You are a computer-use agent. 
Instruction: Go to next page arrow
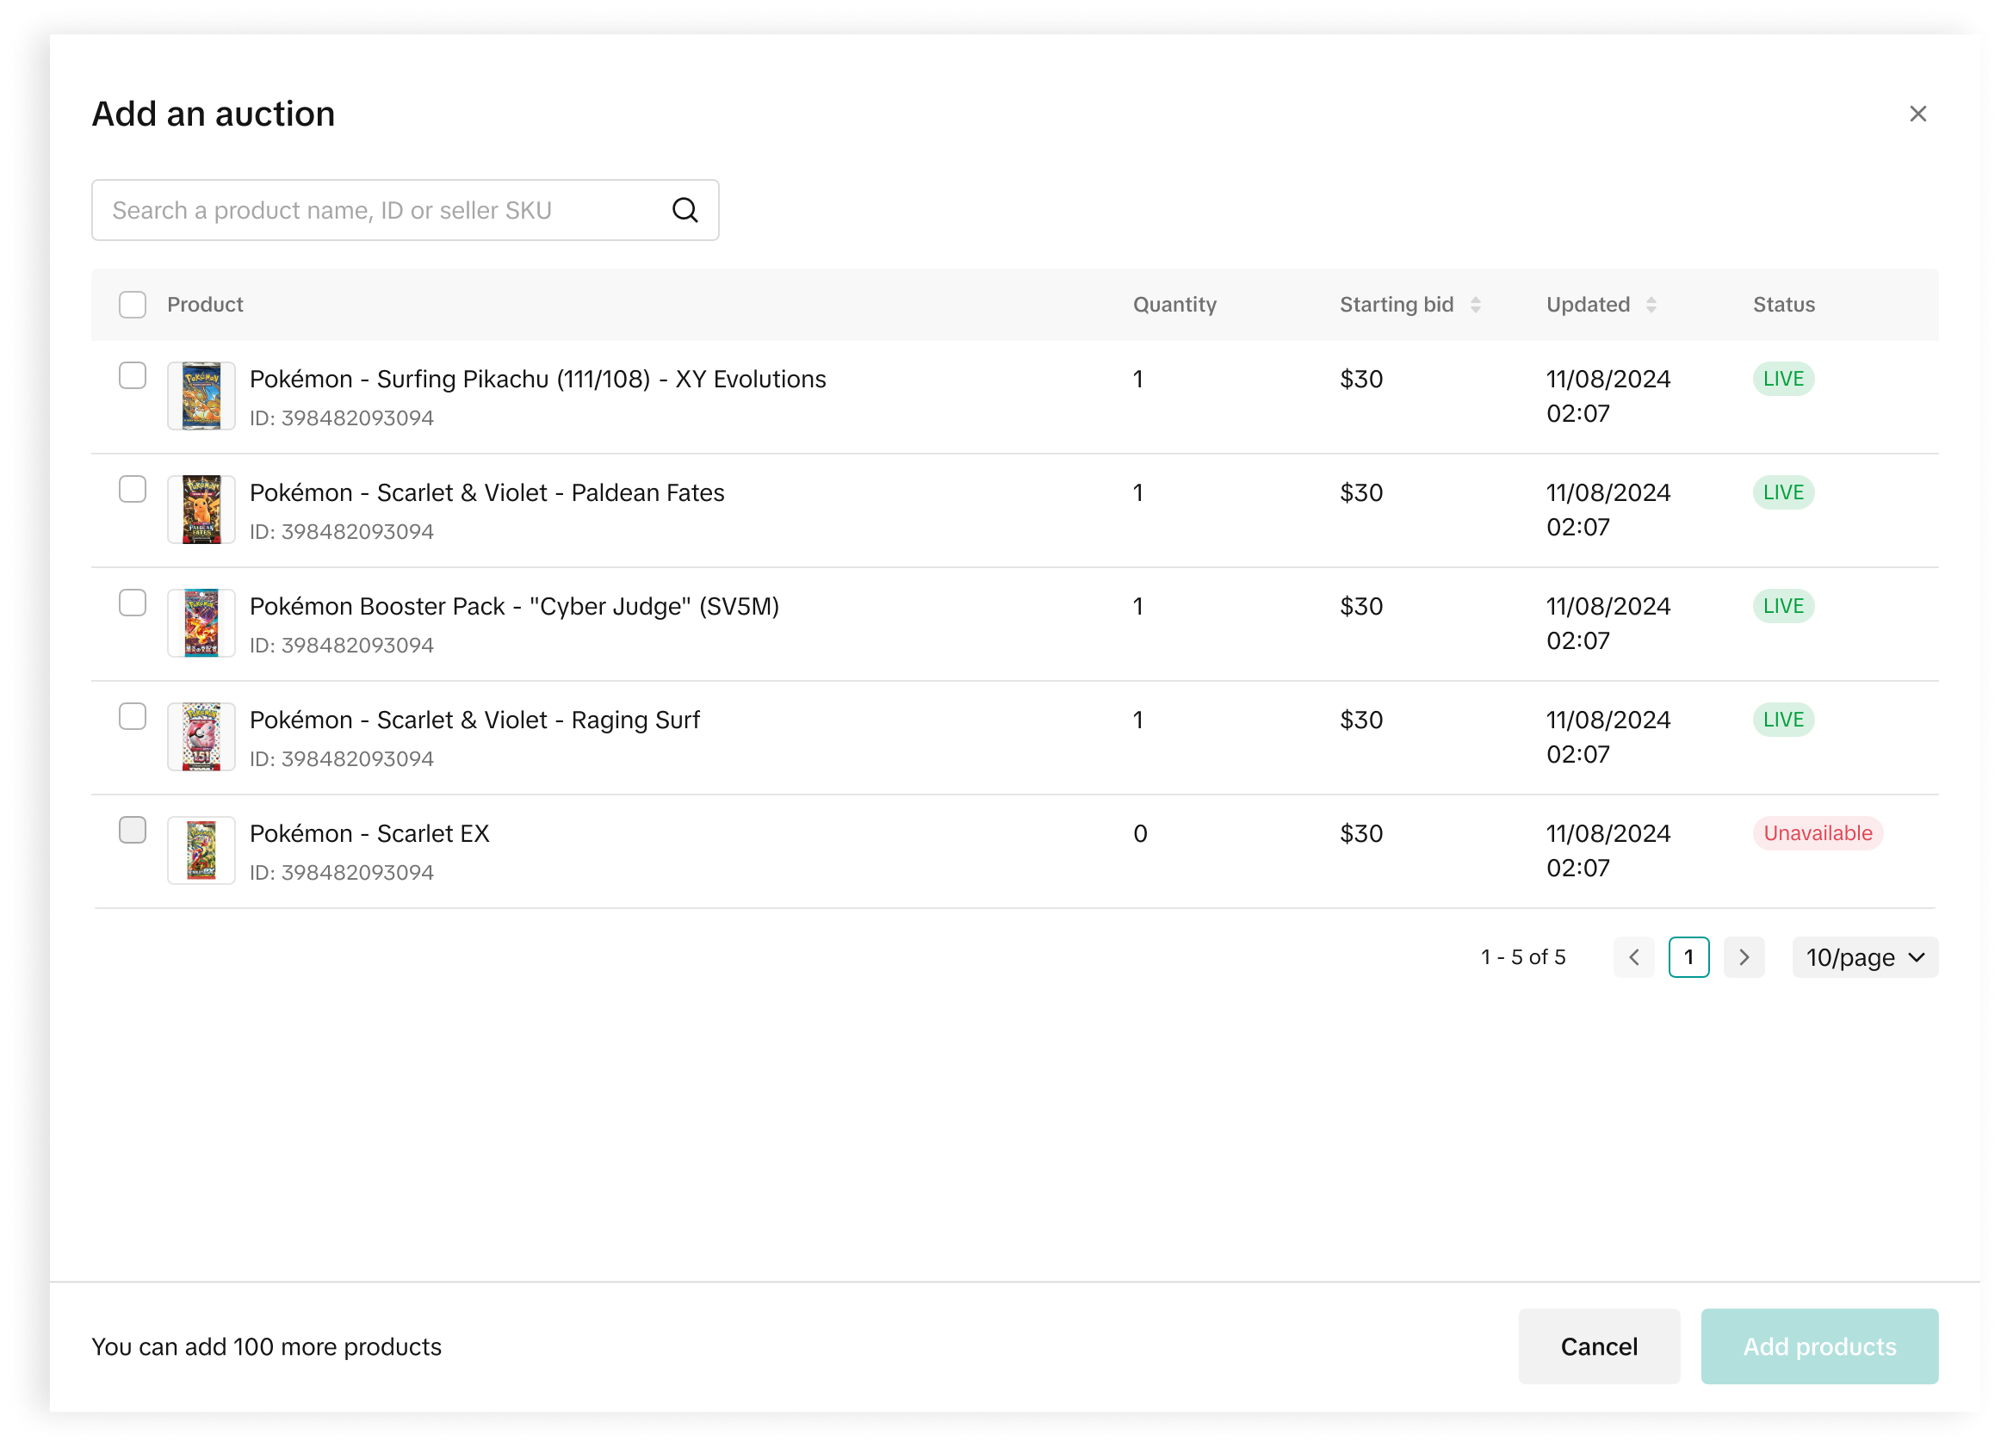point(1744,957)
